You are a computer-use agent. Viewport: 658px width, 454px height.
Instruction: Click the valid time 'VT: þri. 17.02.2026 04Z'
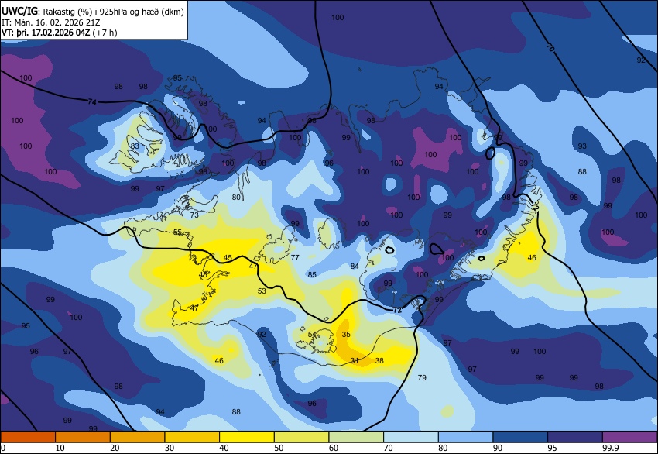[46, 33]
